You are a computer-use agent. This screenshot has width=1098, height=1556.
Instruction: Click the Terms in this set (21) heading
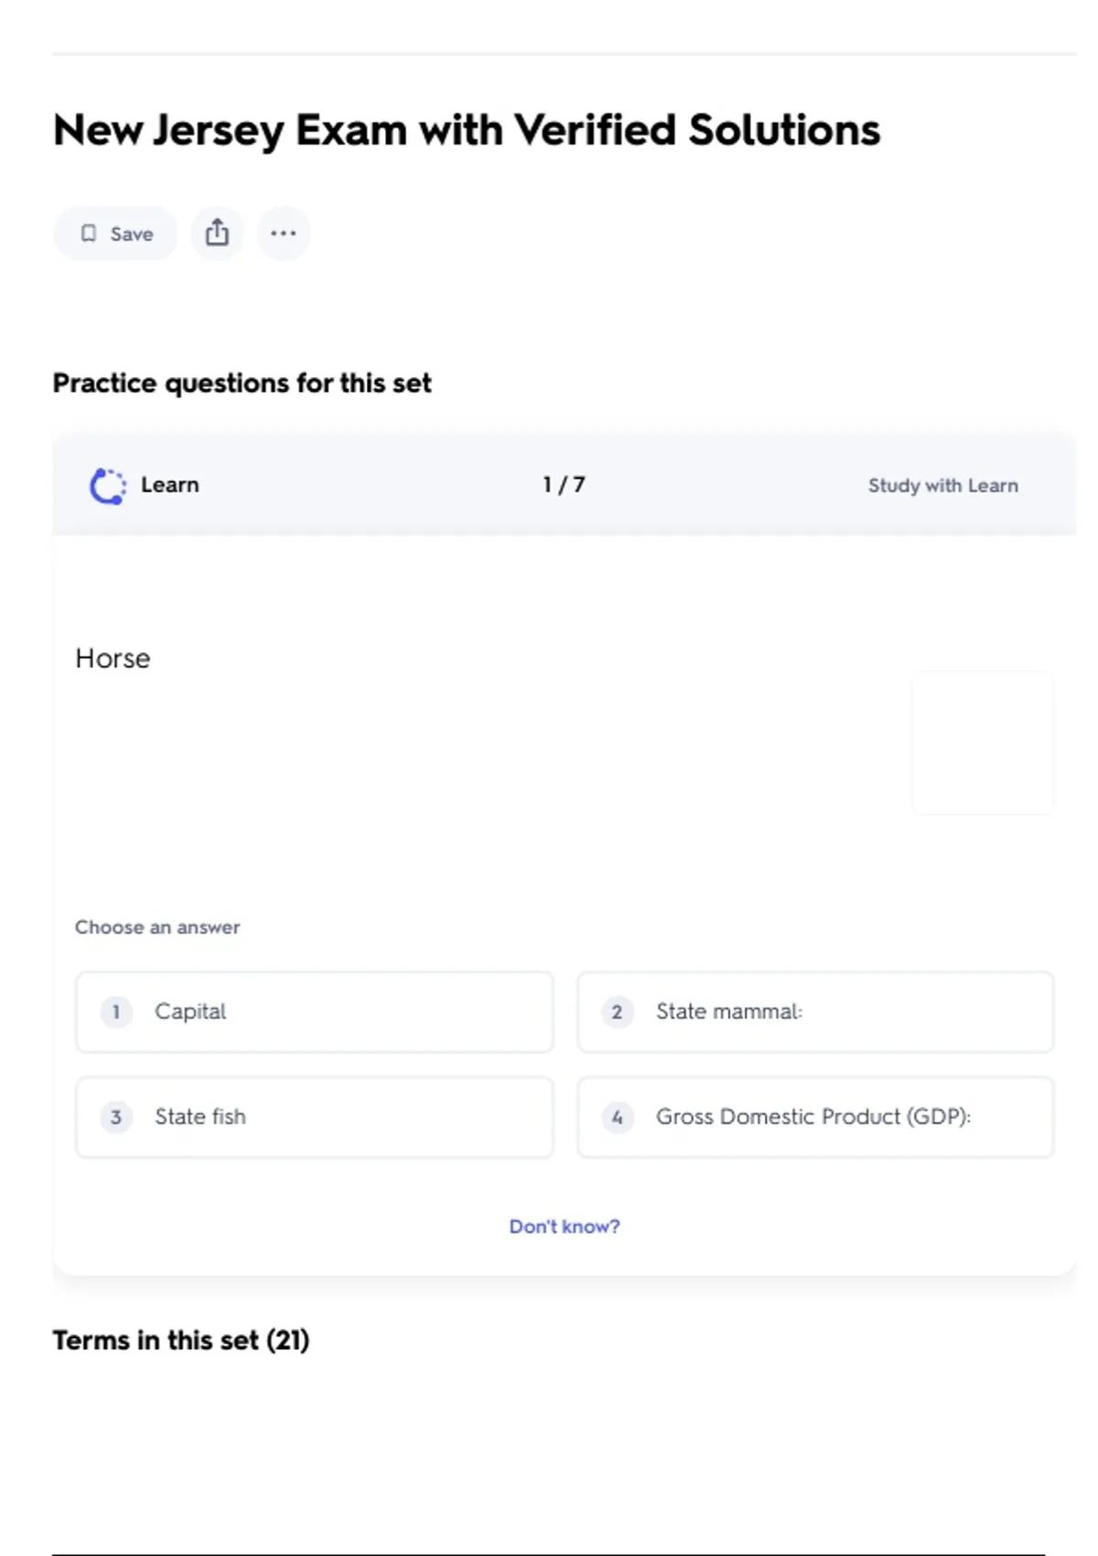click(x=180, y=1340)
